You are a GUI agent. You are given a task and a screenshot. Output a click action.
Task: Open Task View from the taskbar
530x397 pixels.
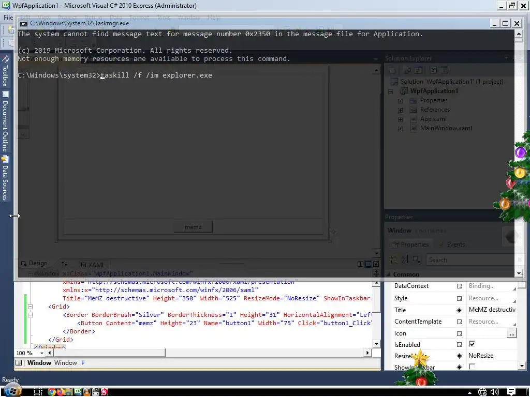38,392
